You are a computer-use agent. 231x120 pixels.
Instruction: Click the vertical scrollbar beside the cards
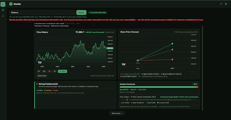pos(202,68)
